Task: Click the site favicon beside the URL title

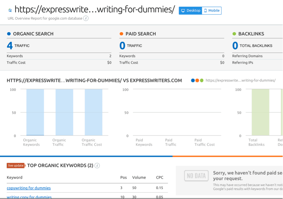Action: [10, 10]
